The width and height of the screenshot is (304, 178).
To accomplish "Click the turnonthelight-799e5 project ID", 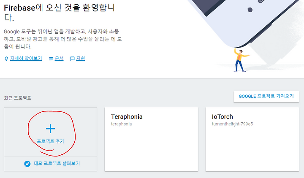I will coord(232,124).
